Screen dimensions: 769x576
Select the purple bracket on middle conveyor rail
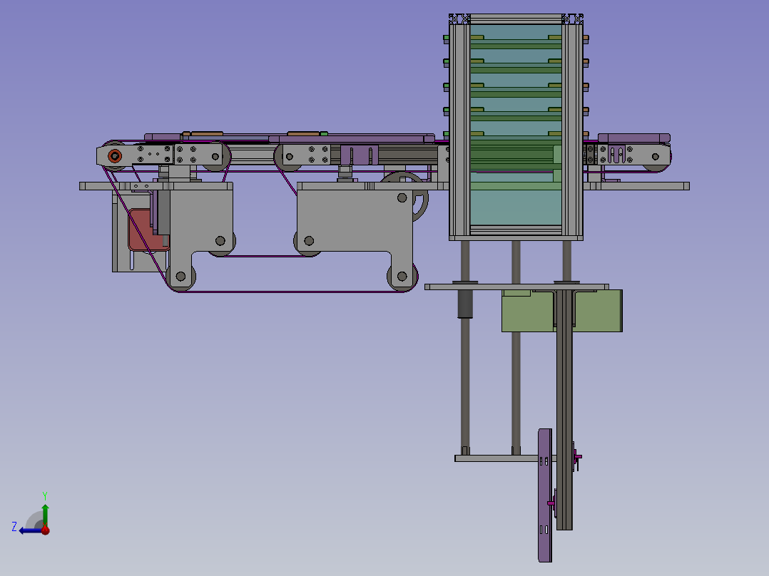[360, 155]
